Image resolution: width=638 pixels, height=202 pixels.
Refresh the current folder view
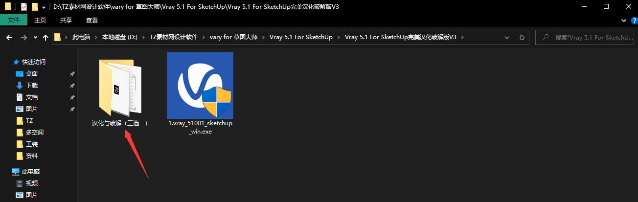pos(522,37)
